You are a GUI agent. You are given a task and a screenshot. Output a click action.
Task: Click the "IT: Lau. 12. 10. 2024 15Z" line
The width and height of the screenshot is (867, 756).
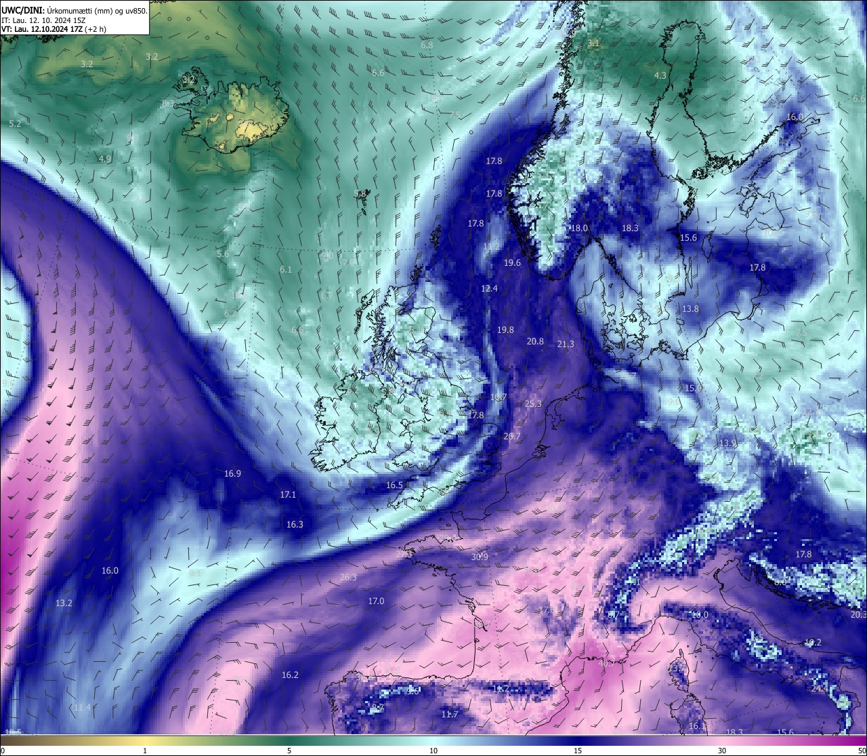pyautogui.click(x=43, y=20)
